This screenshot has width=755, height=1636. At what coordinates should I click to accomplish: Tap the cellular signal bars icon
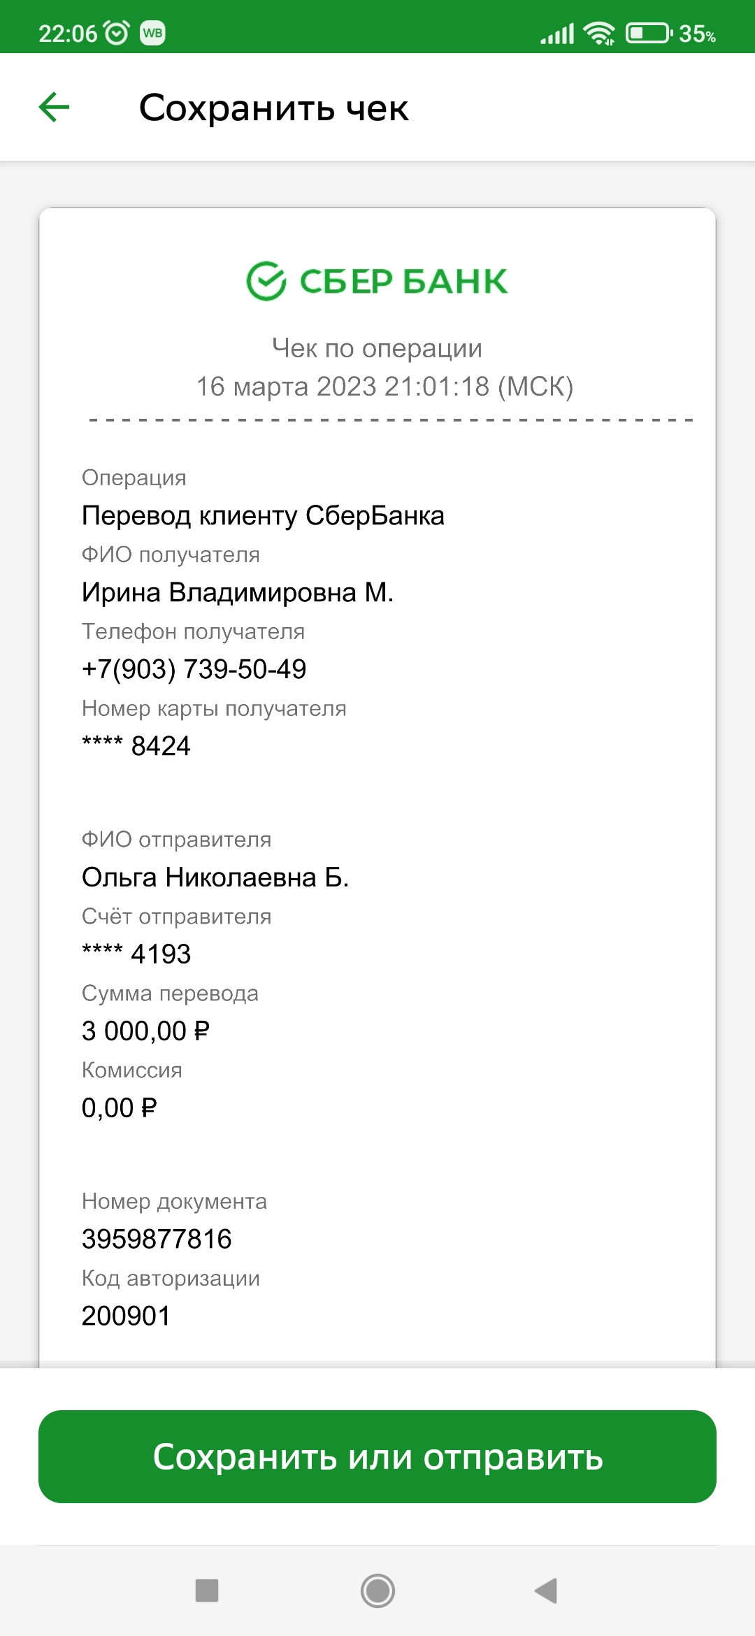coord(557,33)
